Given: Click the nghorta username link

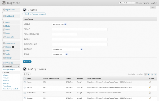Looking at the screenshot, I should [146, 3].
